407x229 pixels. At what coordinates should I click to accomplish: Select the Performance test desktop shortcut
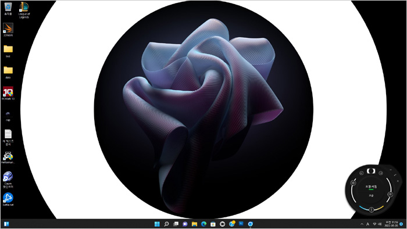[x=8, y=158]
